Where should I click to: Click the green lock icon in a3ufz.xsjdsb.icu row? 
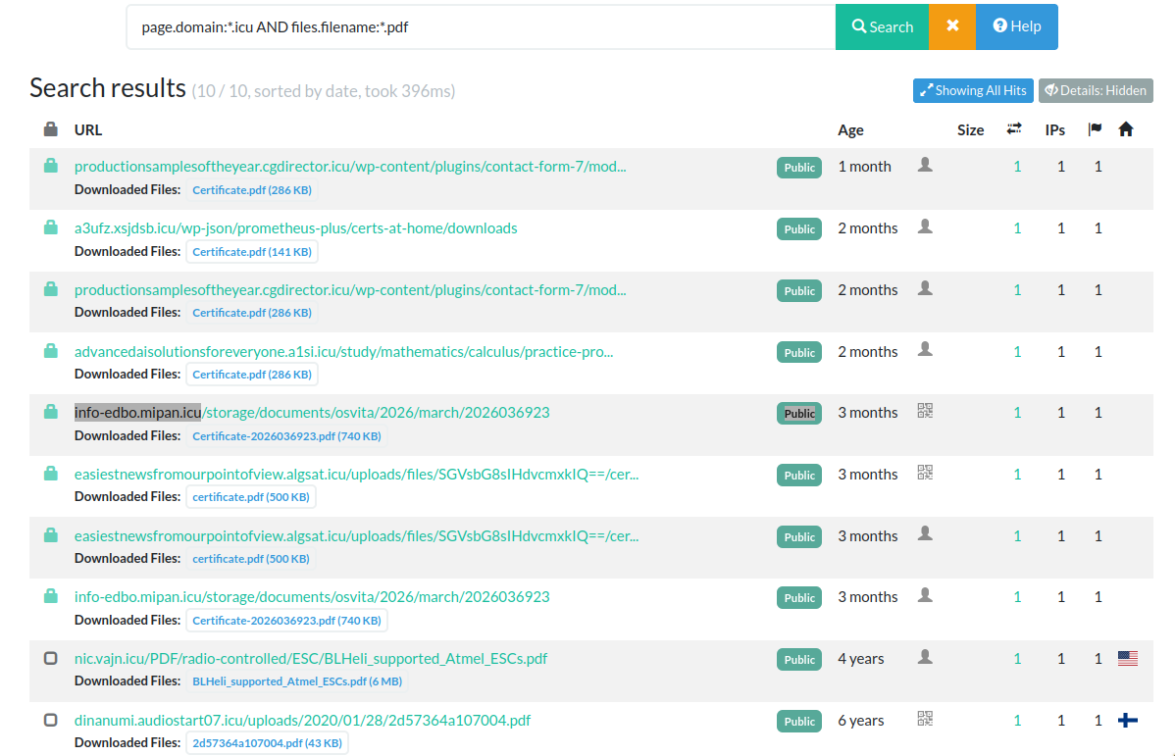tap(50, 227)
